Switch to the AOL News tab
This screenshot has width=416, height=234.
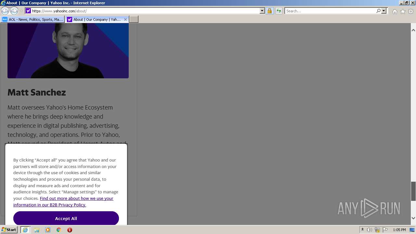click(32, 19)
